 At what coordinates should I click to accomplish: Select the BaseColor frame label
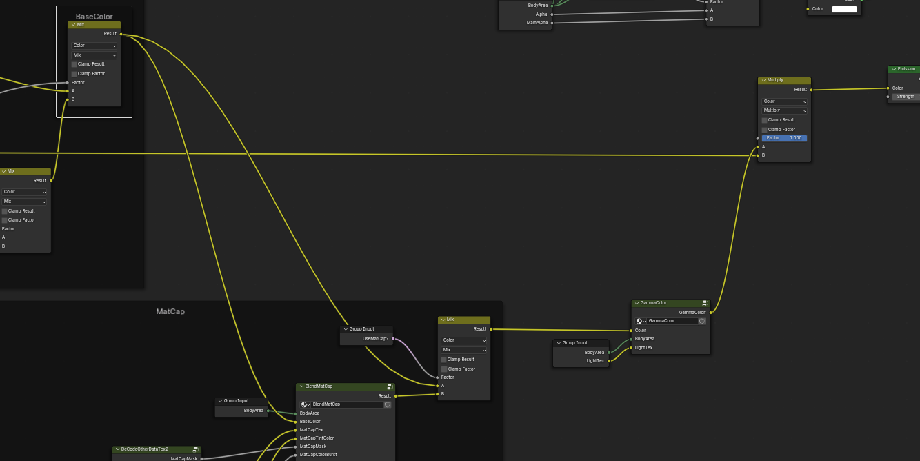(94, 17)
